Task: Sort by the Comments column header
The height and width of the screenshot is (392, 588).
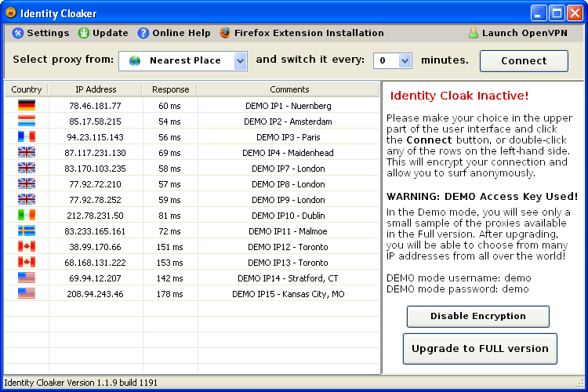Action: tap(289, 89)
